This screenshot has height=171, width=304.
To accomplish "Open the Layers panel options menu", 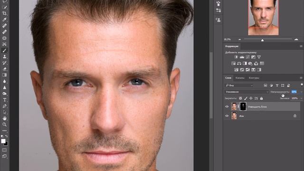I will click(x=301, y=78).
